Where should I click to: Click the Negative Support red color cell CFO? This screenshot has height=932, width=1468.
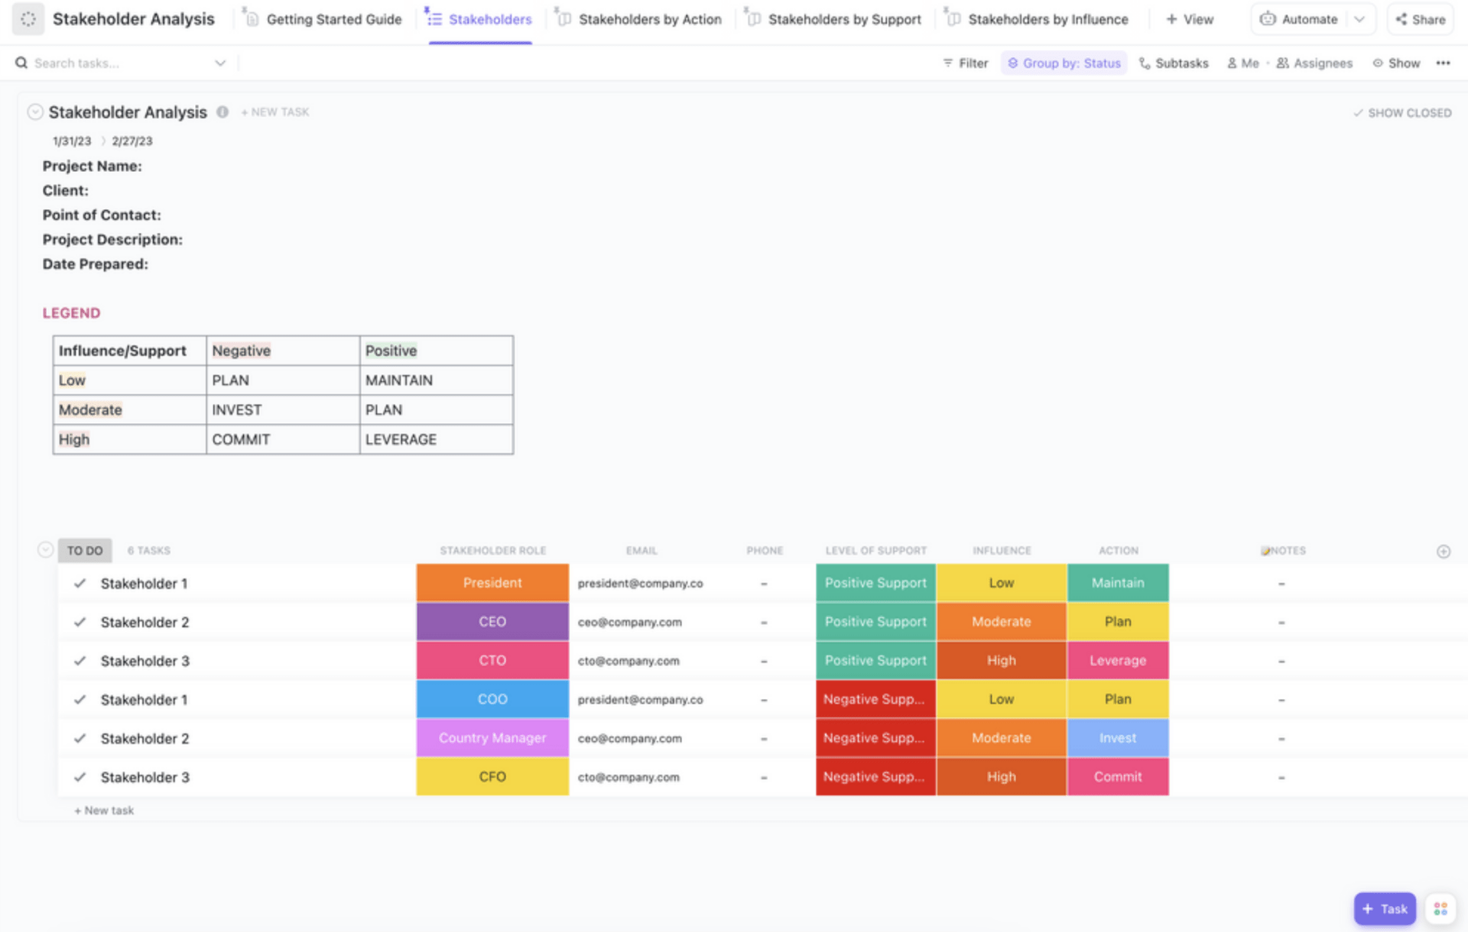pos(874,776)
